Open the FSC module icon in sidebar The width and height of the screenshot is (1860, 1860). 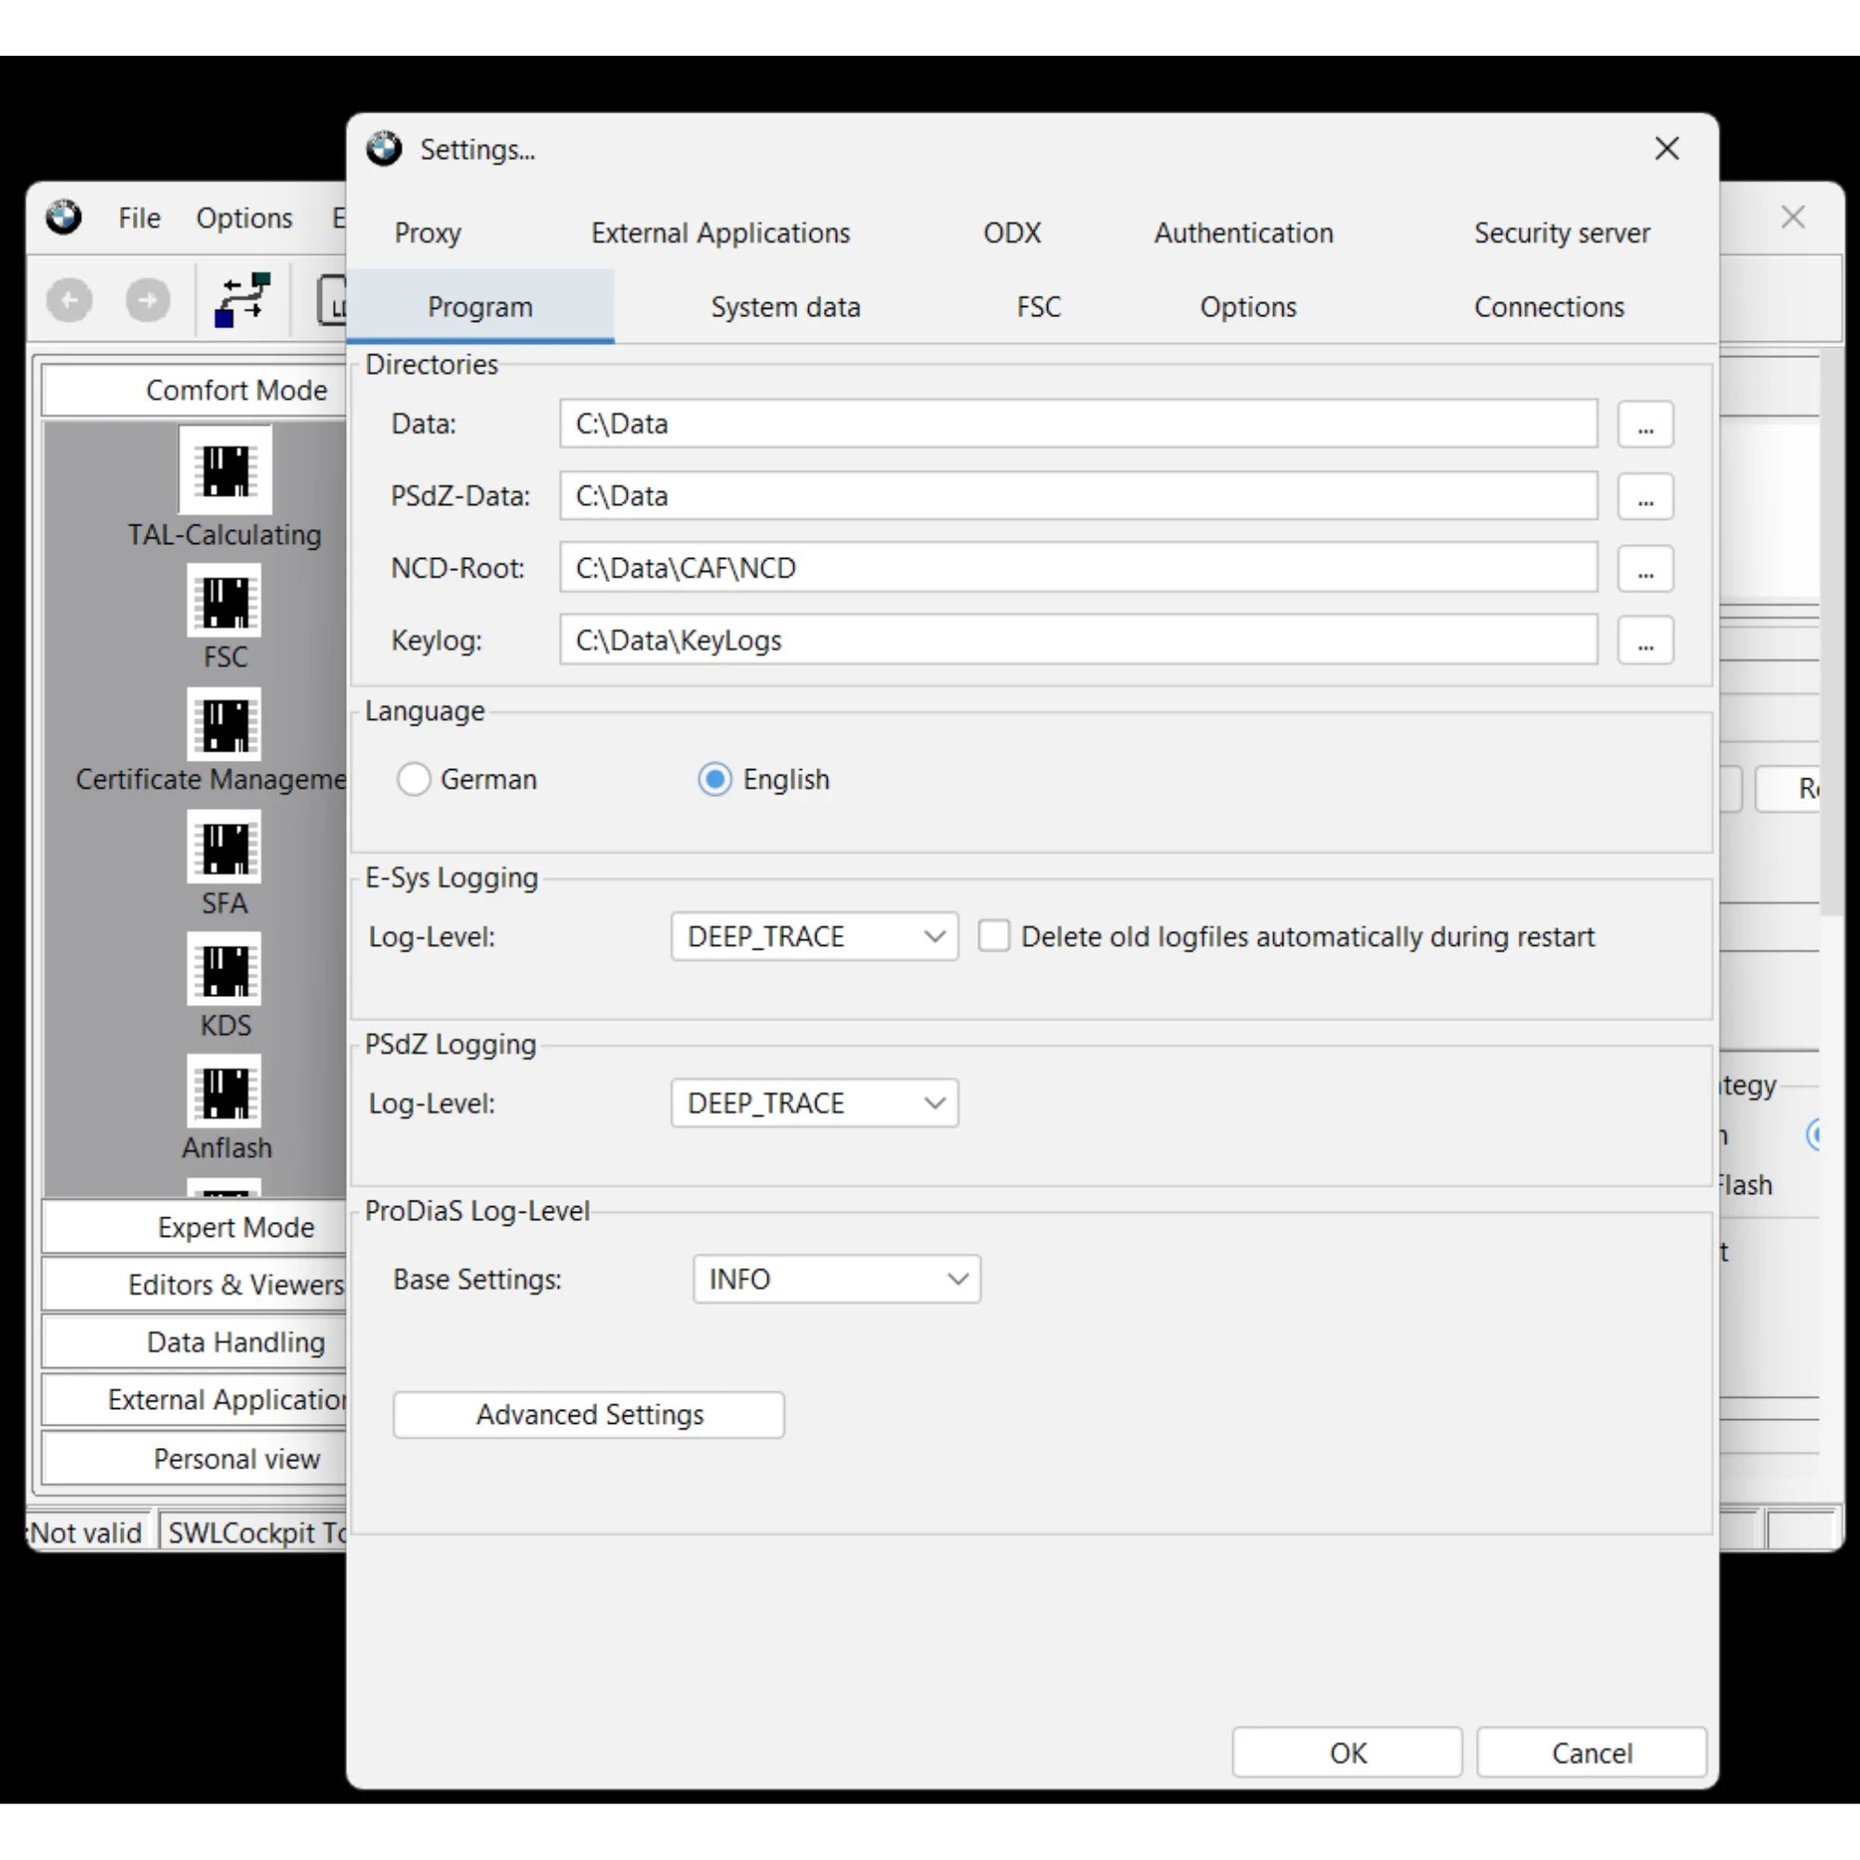224,601
